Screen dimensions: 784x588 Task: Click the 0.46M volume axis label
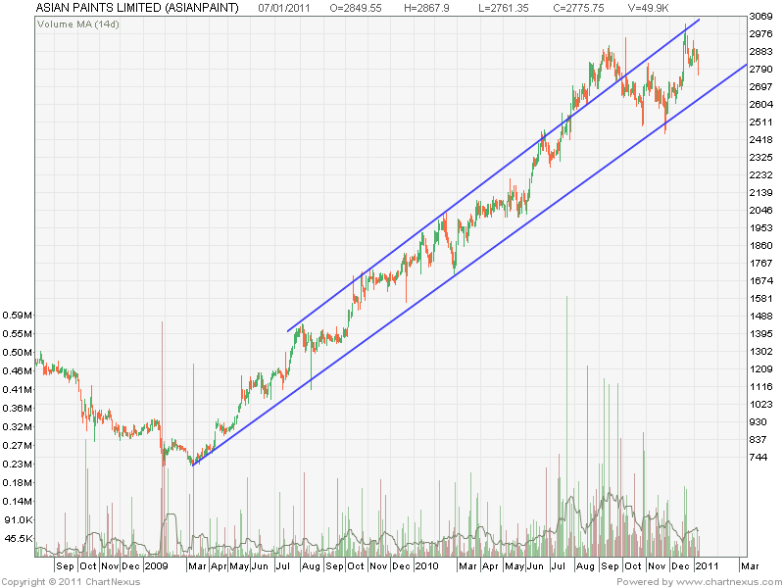pos(18,371)
